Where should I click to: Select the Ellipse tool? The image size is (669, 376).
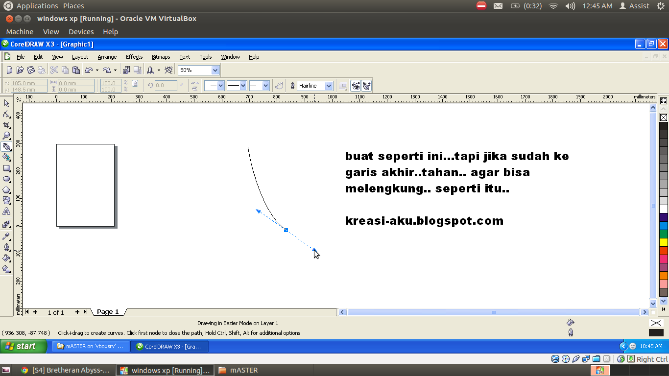[x=6, y=179]
